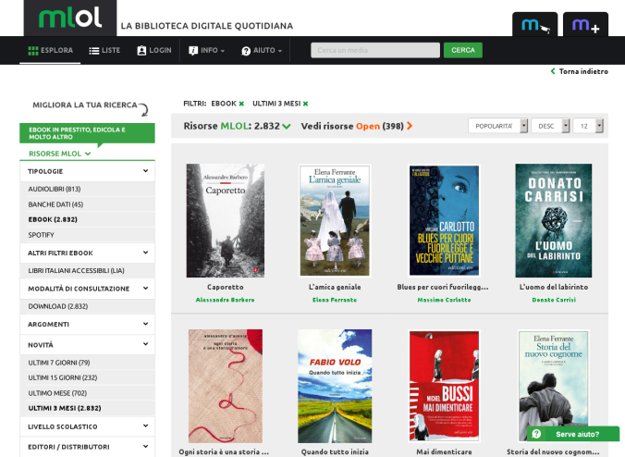Filter by DOWNLOAD (2.832)
The width and height of the screenshot is (625, 457).
[x=58, y=306]
